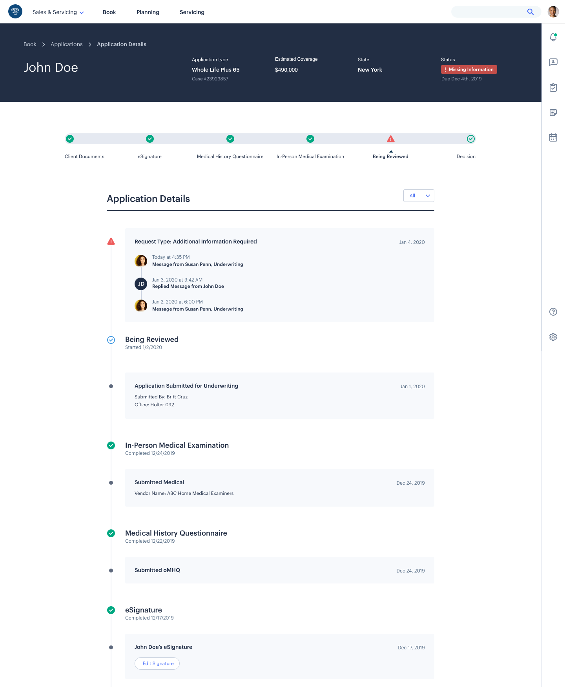Select eSignature step checkmark in progress bar
565x687 pixels.
click(150, 139)
